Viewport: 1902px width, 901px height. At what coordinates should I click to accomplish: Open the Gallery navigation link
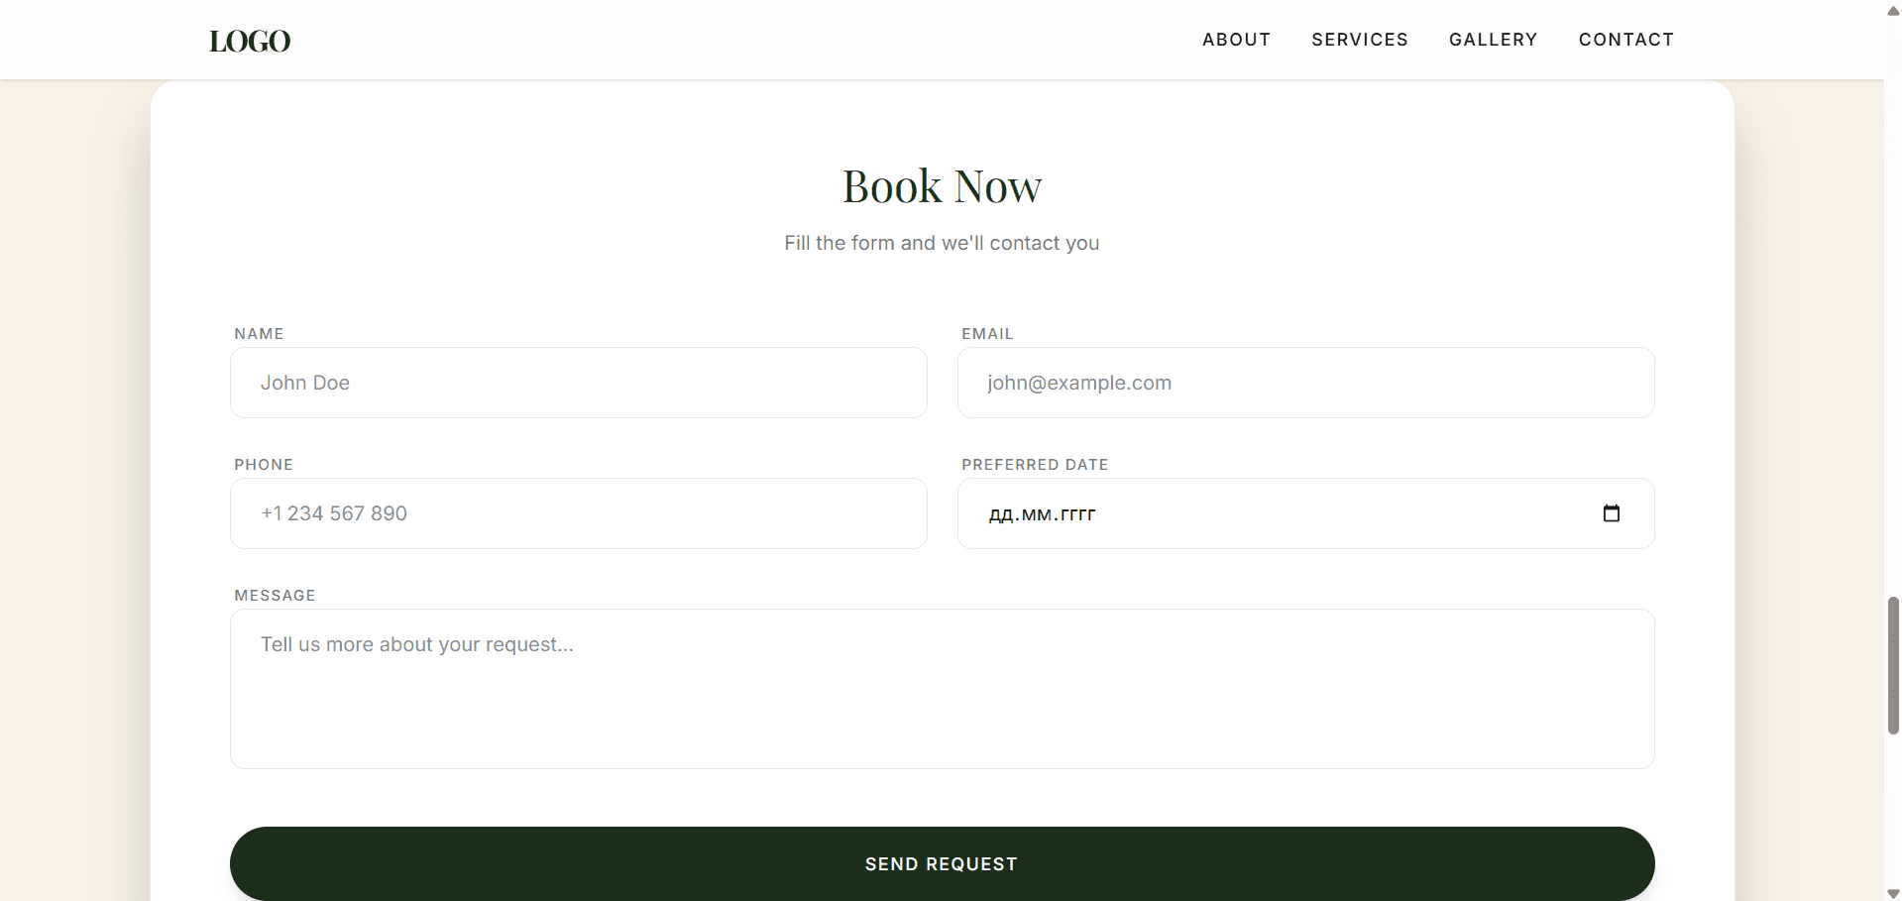[1493, 40]
